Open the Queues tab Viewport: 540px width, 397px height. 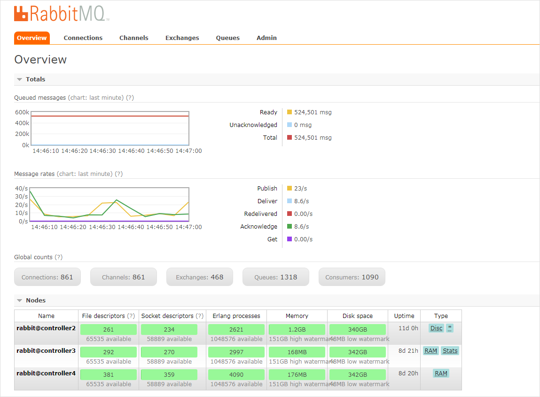(x=228, y=38)
